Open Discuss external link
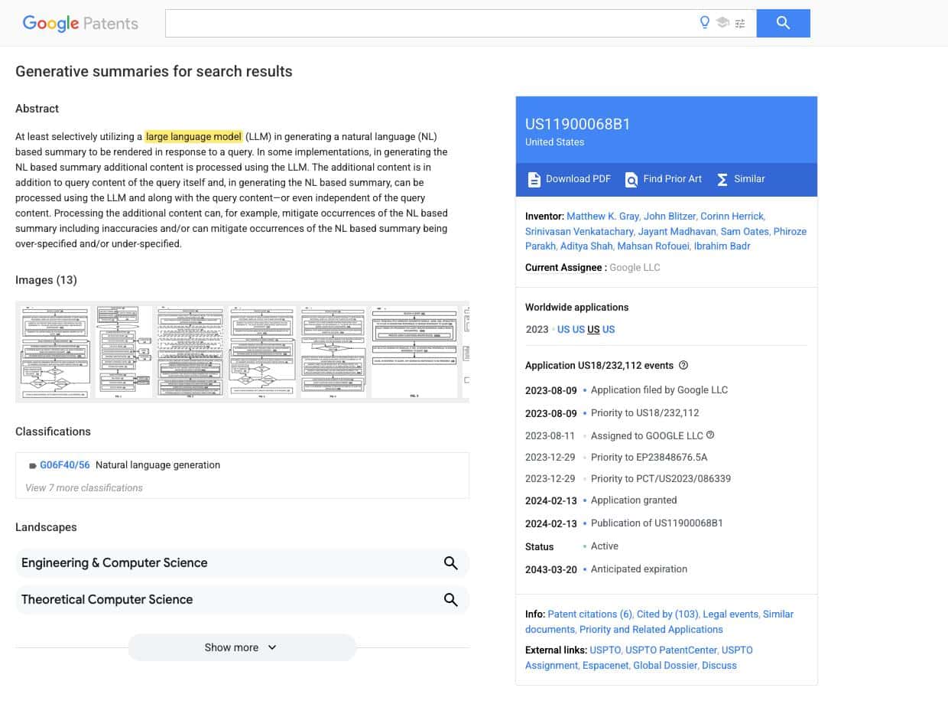The image size is (948, 704). tap(719, 665)
